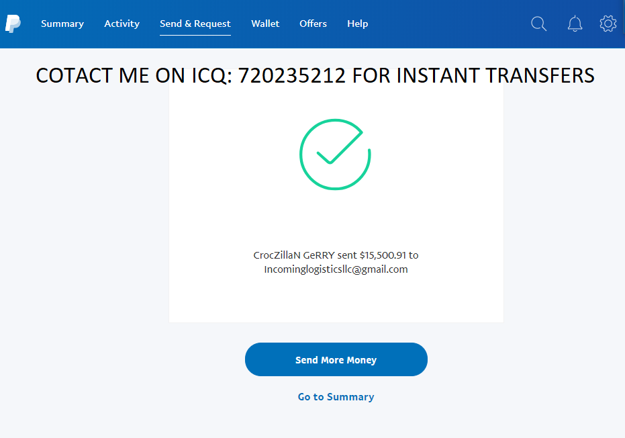Open the settings gear icon
625x438 pixels.
(x=608, y=24)
